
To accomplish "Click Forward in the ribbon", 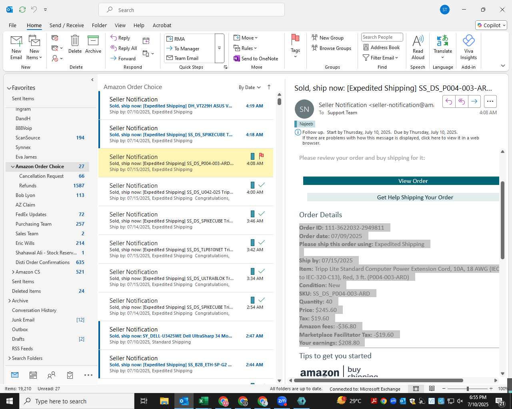I will pos(123,58).
